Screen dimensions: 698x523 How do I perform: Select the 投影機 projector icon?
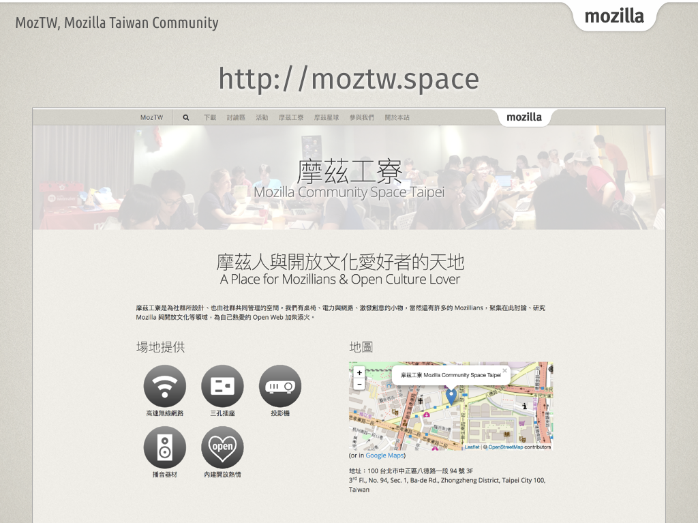click(279, 387)
